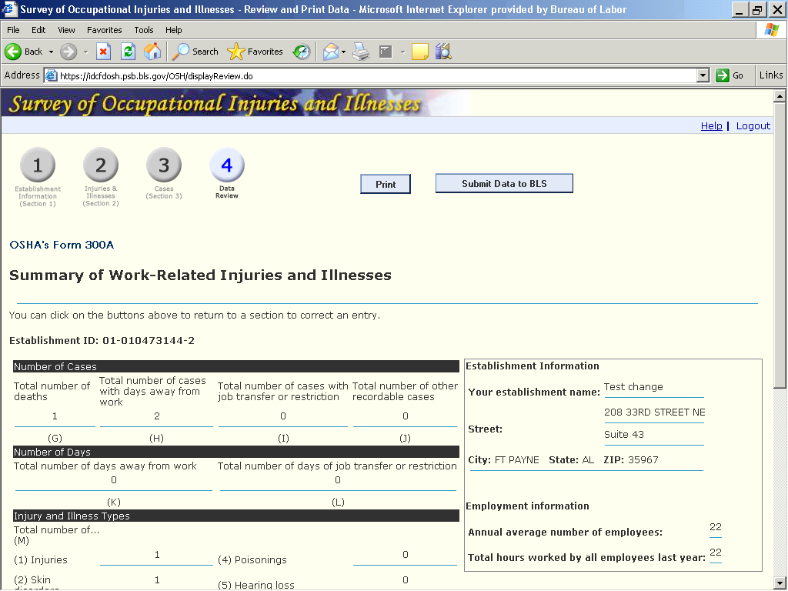Click the Logout link
This screenshot has width=788, height=591.
click(x=753, y=125)
